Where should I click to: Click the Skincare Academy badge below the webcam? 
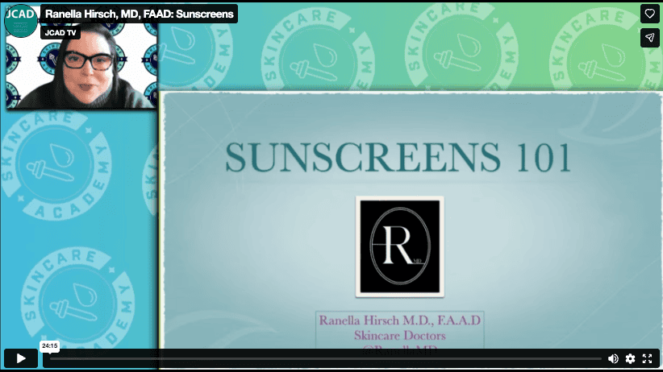pos(56,166)
